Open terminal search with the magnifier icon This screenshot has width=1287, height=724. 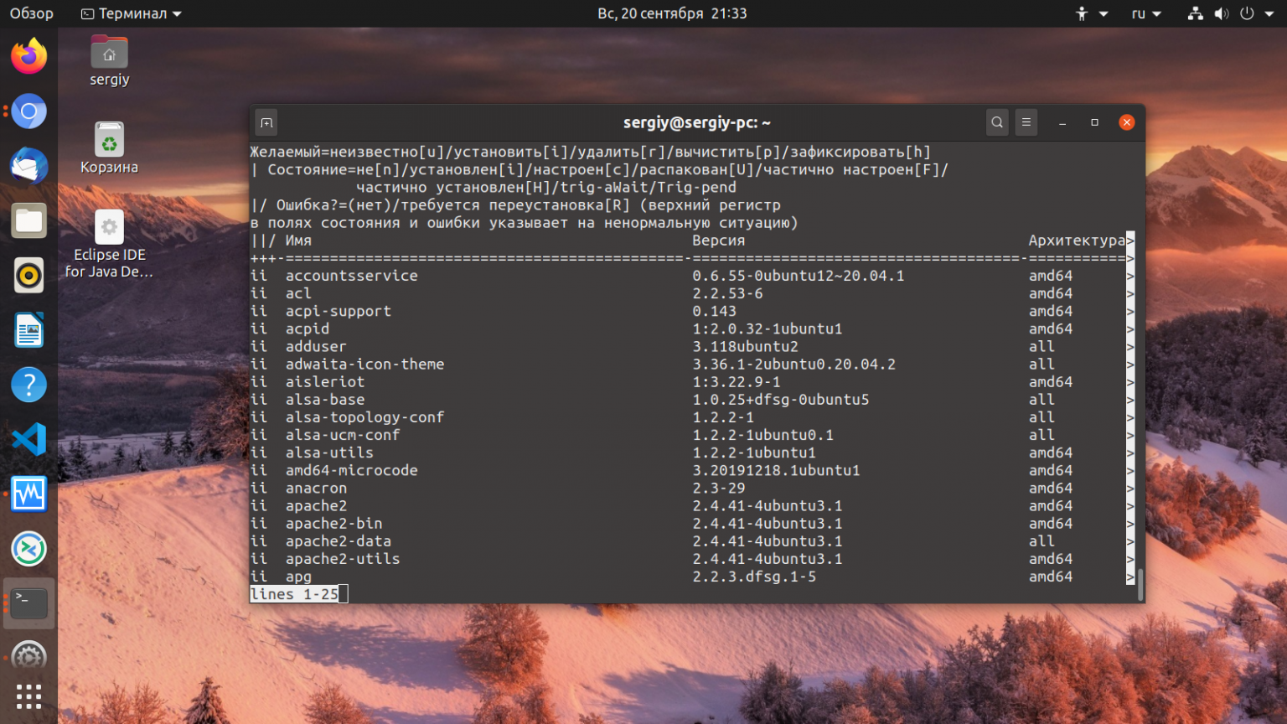(x=997, y=122)
